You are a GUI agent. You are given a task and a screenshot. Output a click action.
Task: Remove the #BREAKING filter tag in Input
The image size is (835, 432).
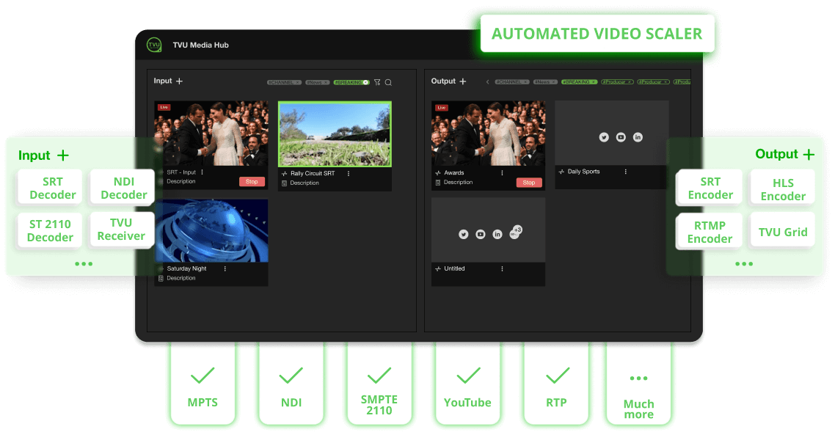[x=366, y=82]
